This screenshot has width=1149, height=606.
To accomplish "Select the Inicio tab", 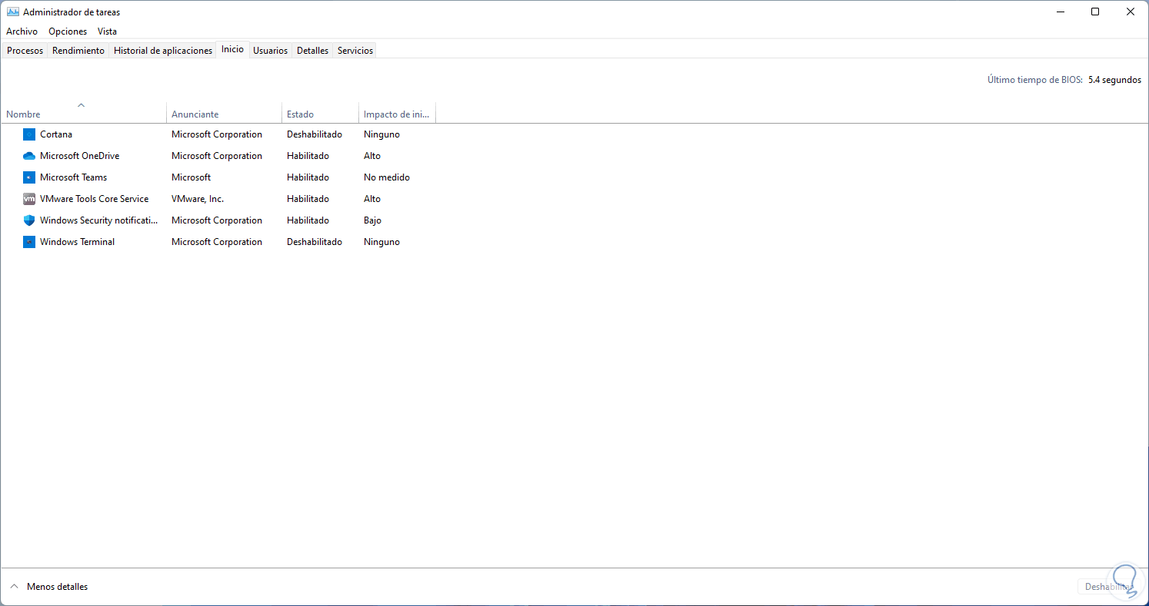I will pyautogui.click(x=232, y=49).
